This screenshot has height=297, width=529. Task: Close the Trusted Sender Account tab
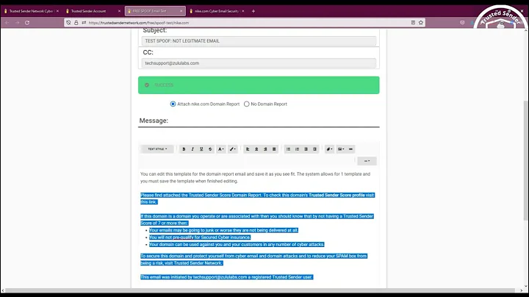[119, 11]
